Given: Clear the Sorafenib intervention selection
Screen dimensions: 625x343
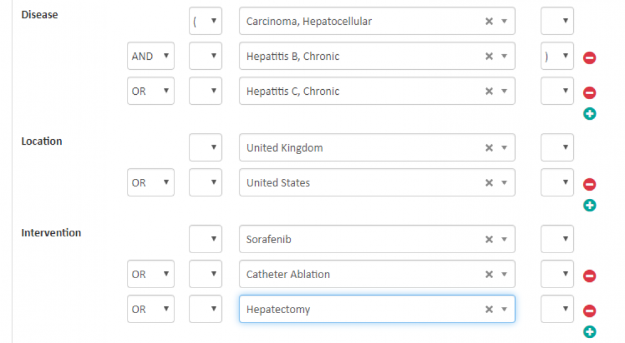Looking at the screenshot, I should click(x=489, y=239).
